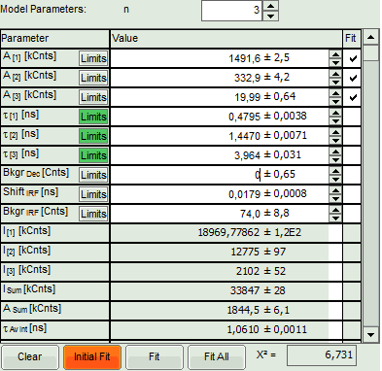
Task: Click the Fit button
Action: (x=155, y=356)
